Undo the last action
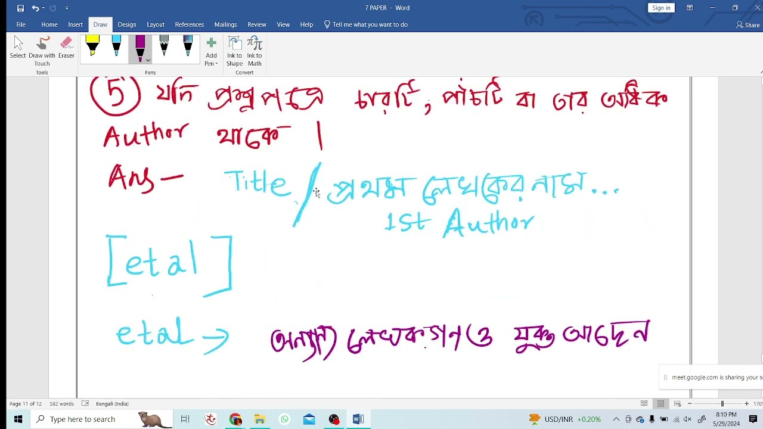The height and width of the screenshot is (429, 763). [x=35, y=8]
